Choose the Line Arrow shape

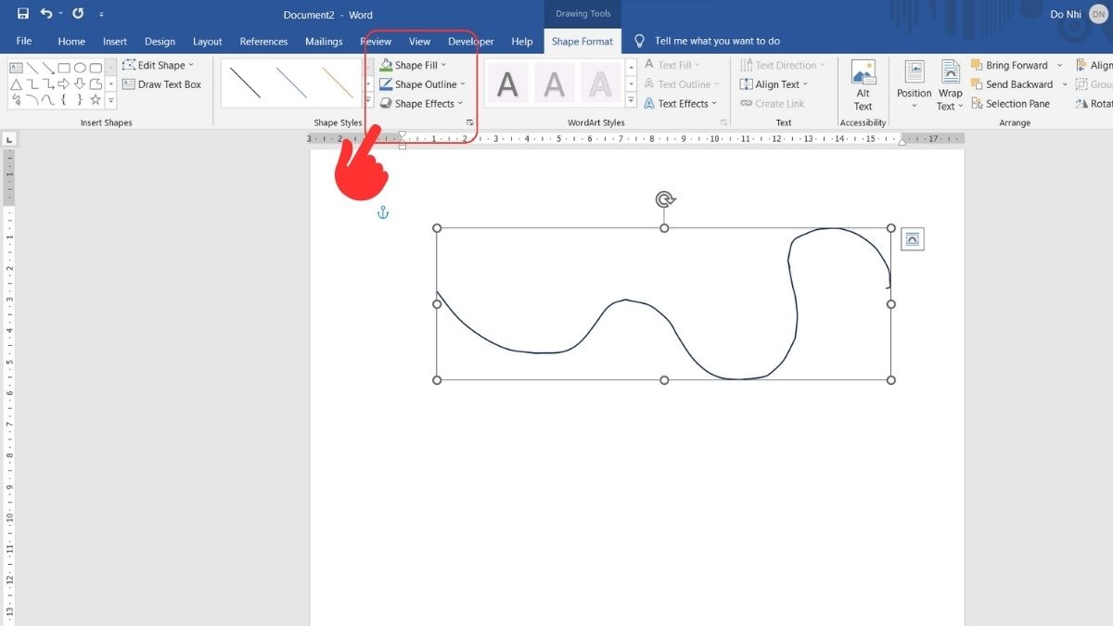[47, 68]
